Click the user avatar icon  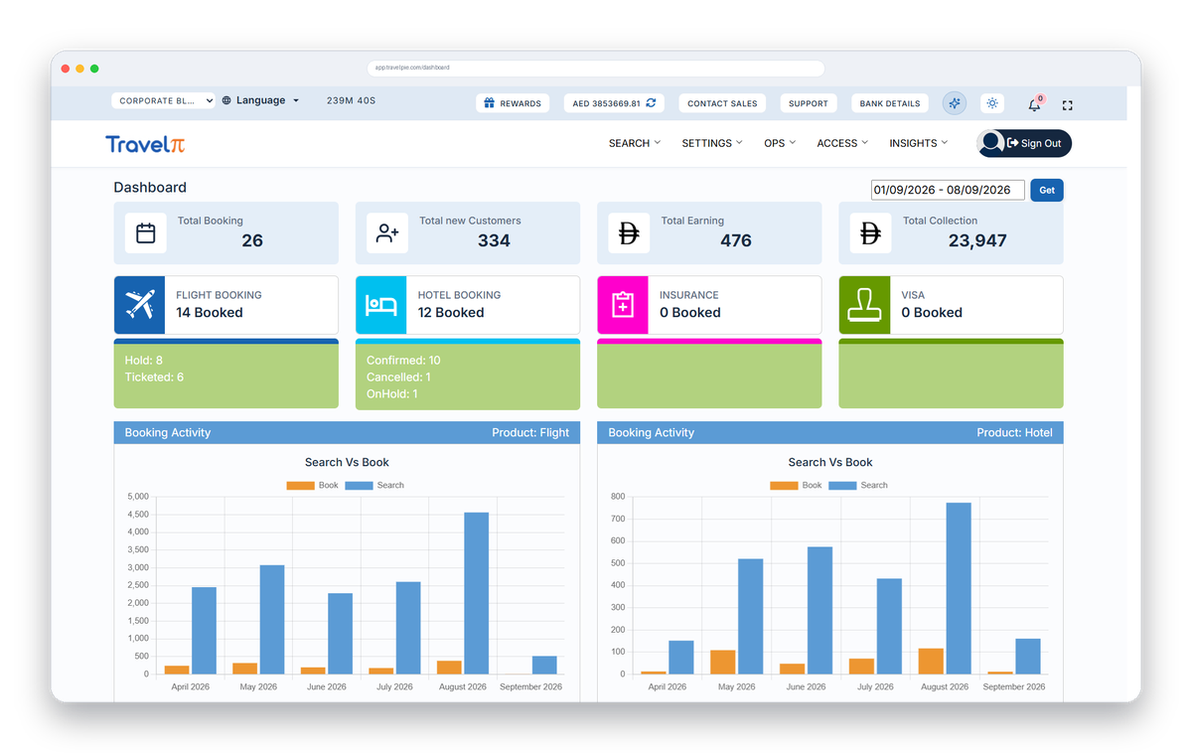tap(991, 143)
